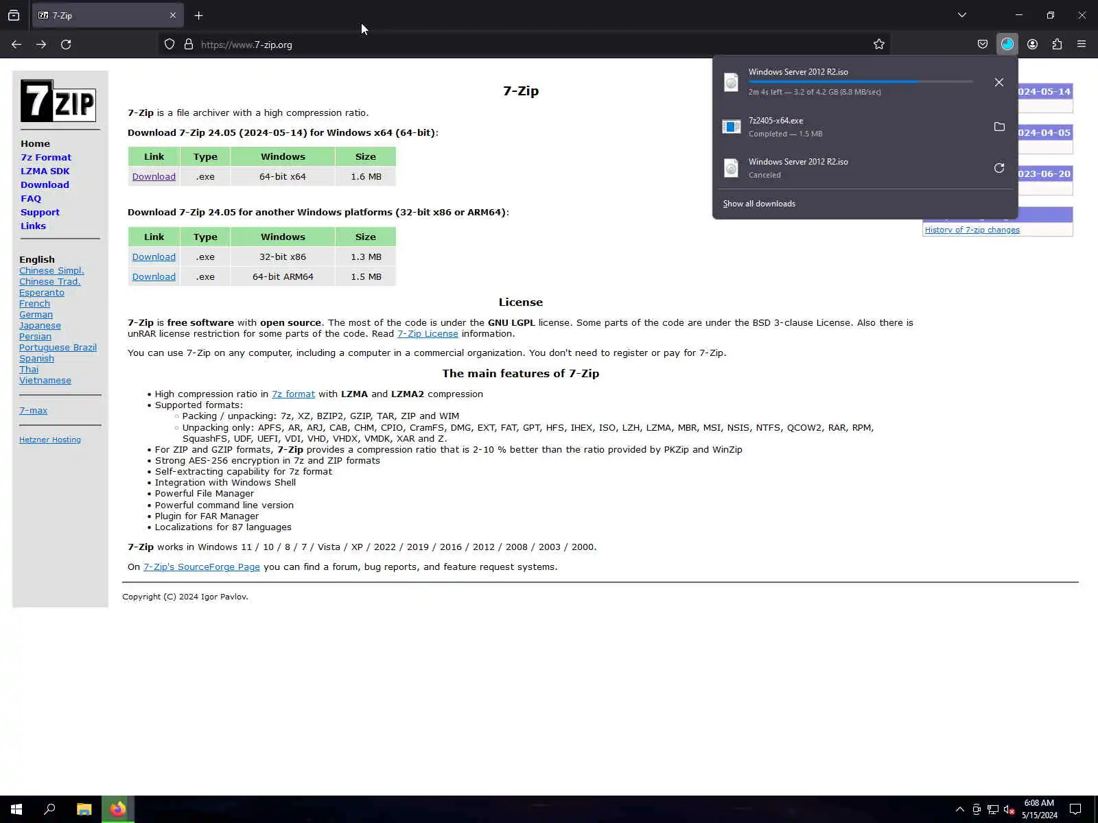Open taskbar clock and date
Screen dimensions: 1098x823
(x=1039, y=809)
